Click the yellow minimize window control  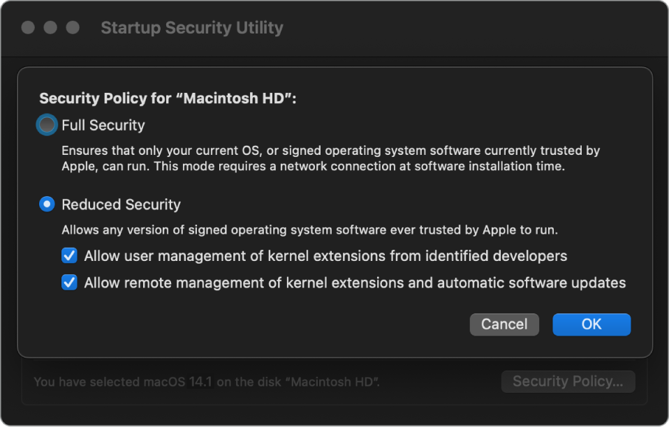[x=49, y=27]
